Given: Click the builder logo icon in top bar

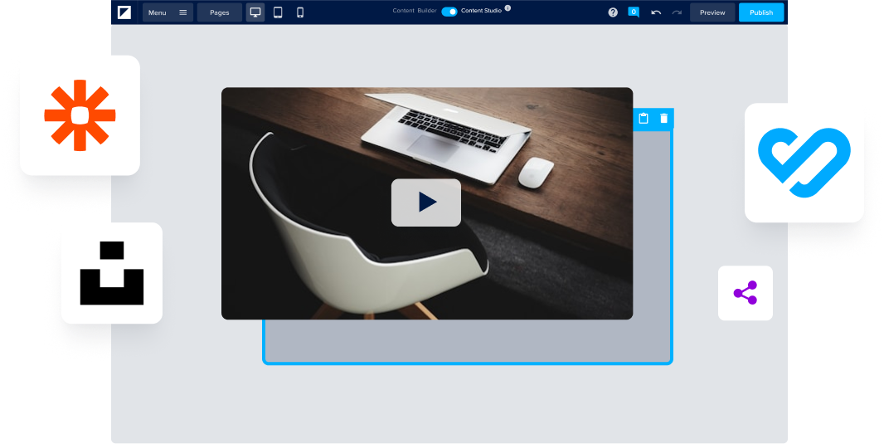Looking at the screenshot, I should click(x=124, y=12).
